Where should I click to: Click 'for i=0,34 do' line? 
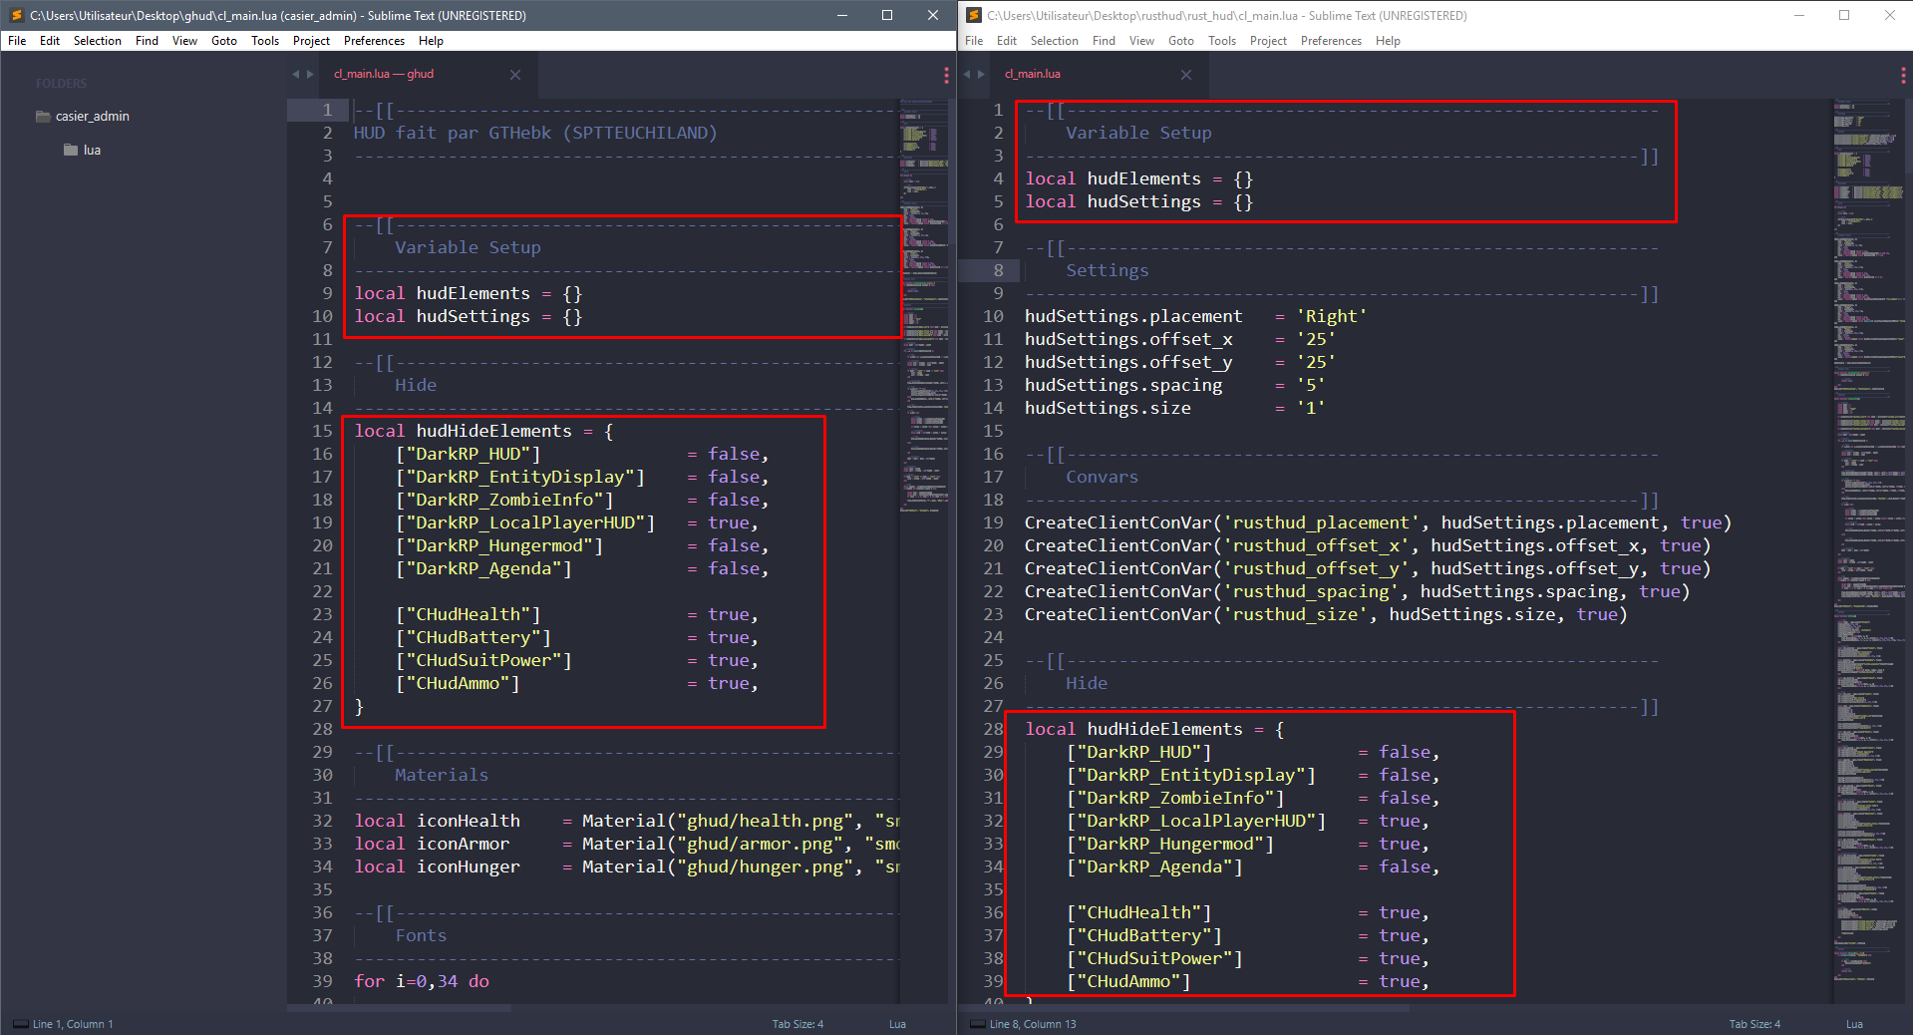coord(422,981)
